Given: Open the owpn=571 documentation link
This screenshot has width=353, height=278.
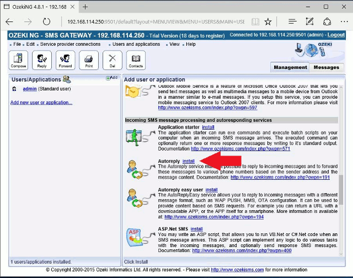Looking at the screenshot, I should (240, 149).
